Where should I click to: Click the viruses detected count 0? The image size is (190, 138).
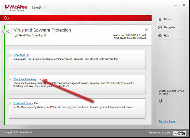point(160,101)
